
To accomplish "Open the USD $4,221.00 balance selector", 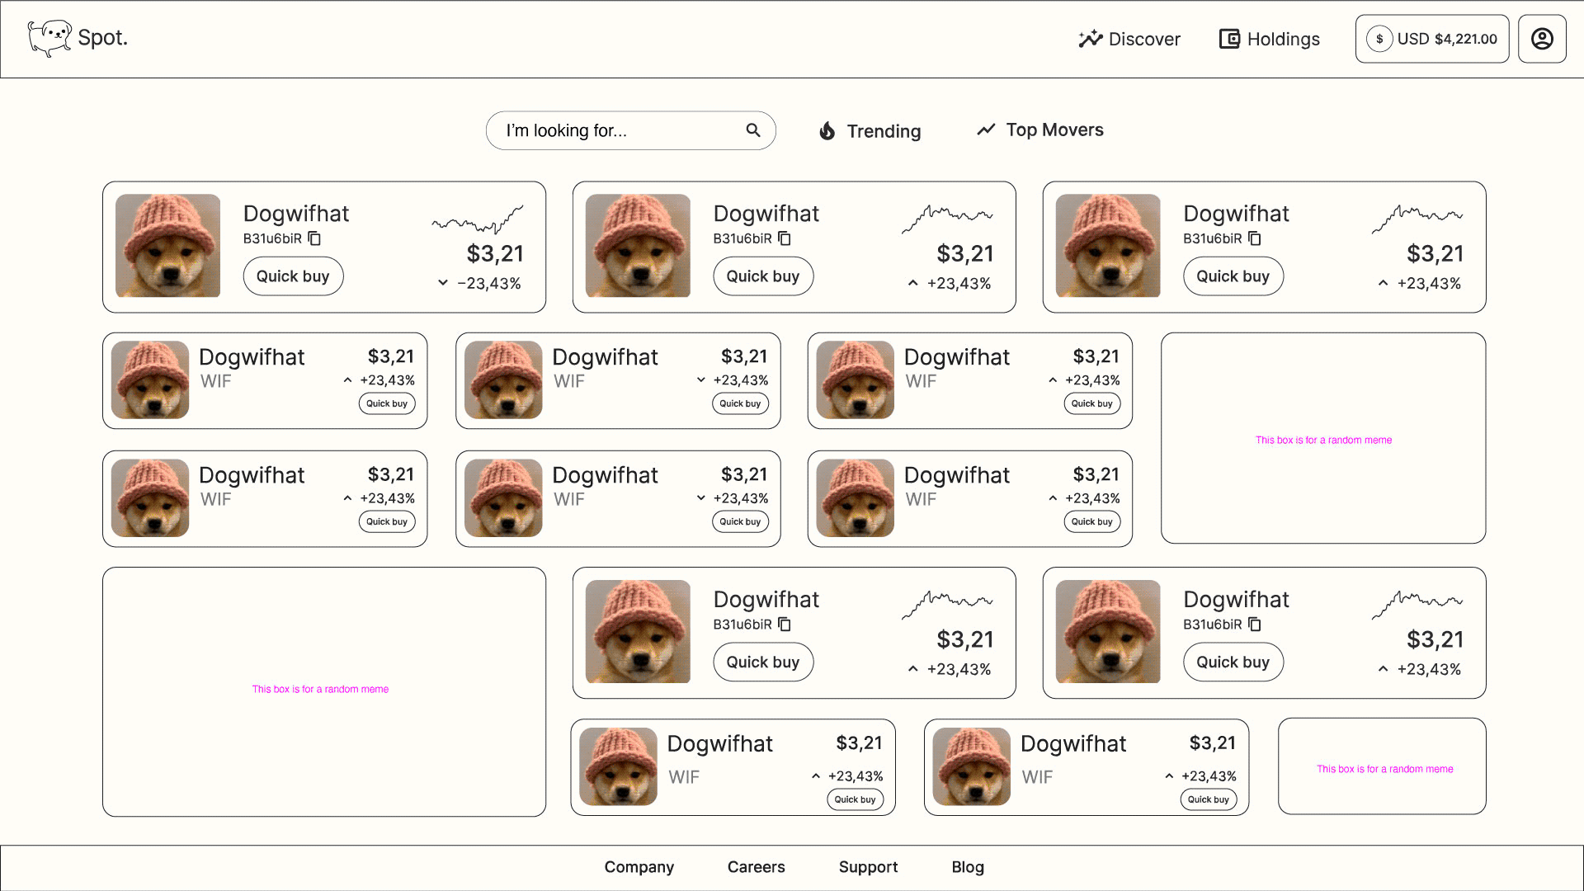I will (x=1431, y=39).
